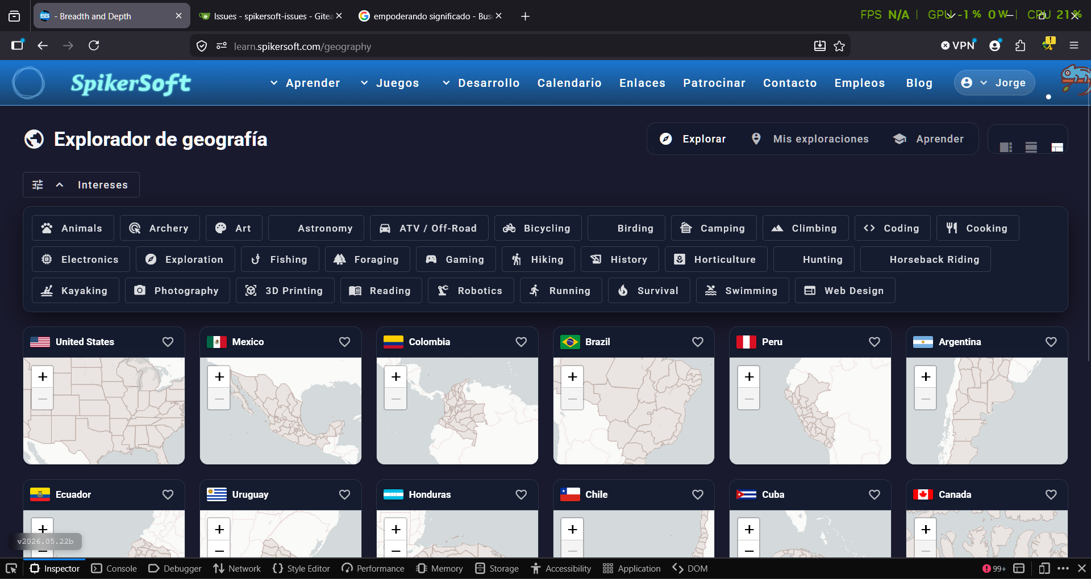Toggle responsive design mode in devtools
Image resolution: width=1091 pixels, height=579 pixels.
pos(1044,568)
